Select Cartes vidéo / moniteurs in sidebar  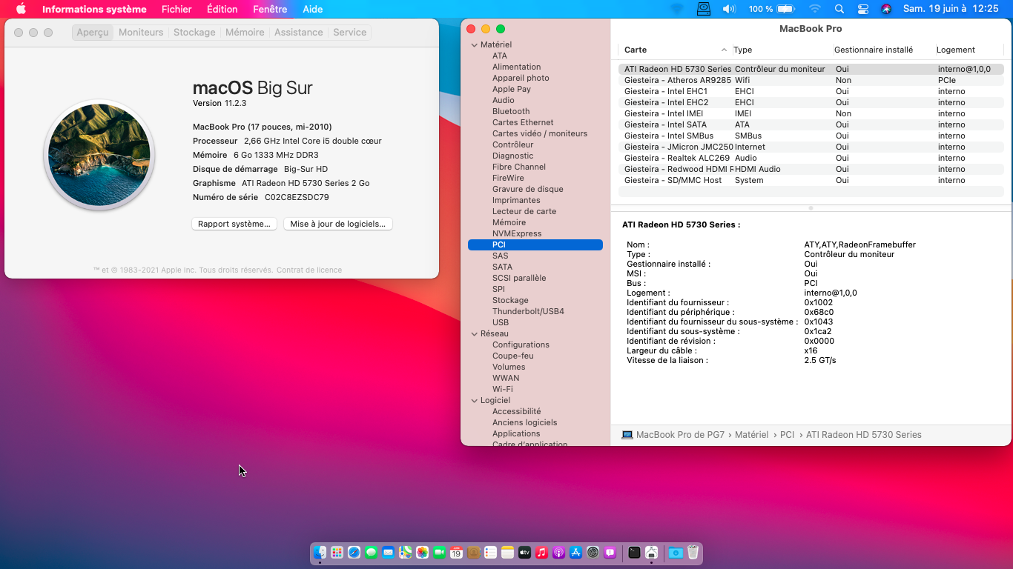(x=540, y=133)
